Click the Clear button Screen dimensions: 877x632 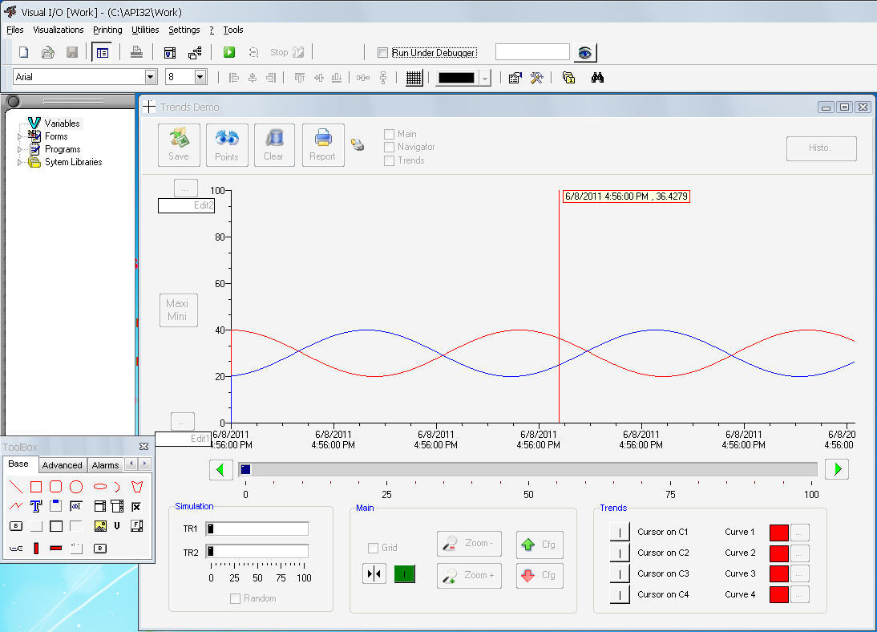click(x=274, y=145)
